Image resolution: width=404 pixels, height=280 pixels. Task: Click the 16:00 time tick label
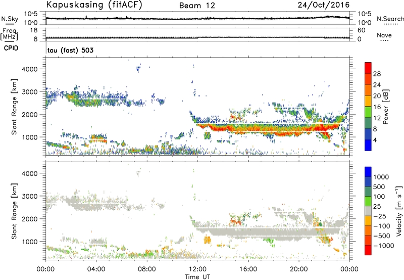(x=248, y=269)
